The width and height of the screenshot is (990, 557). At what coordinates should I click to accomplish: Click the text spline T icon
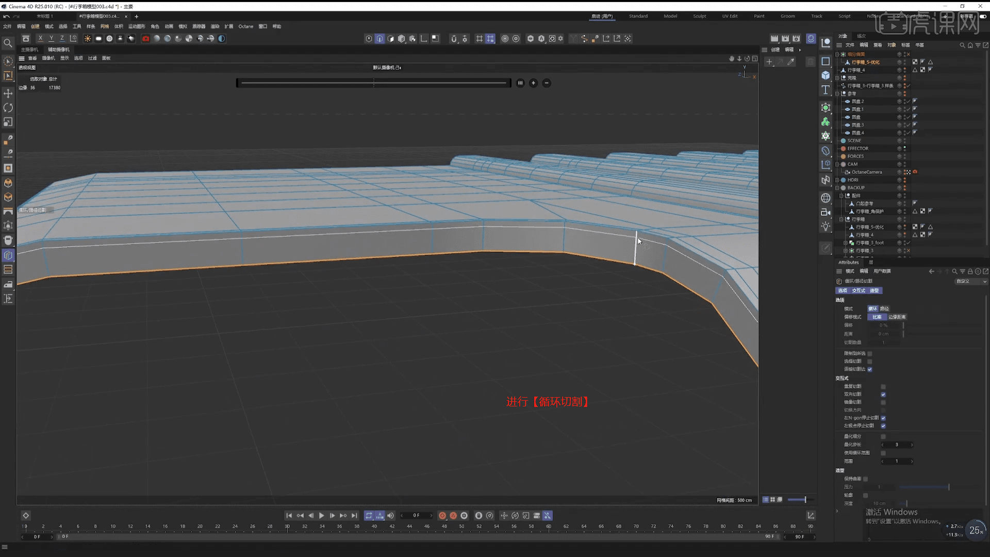[x=826, y=90]
